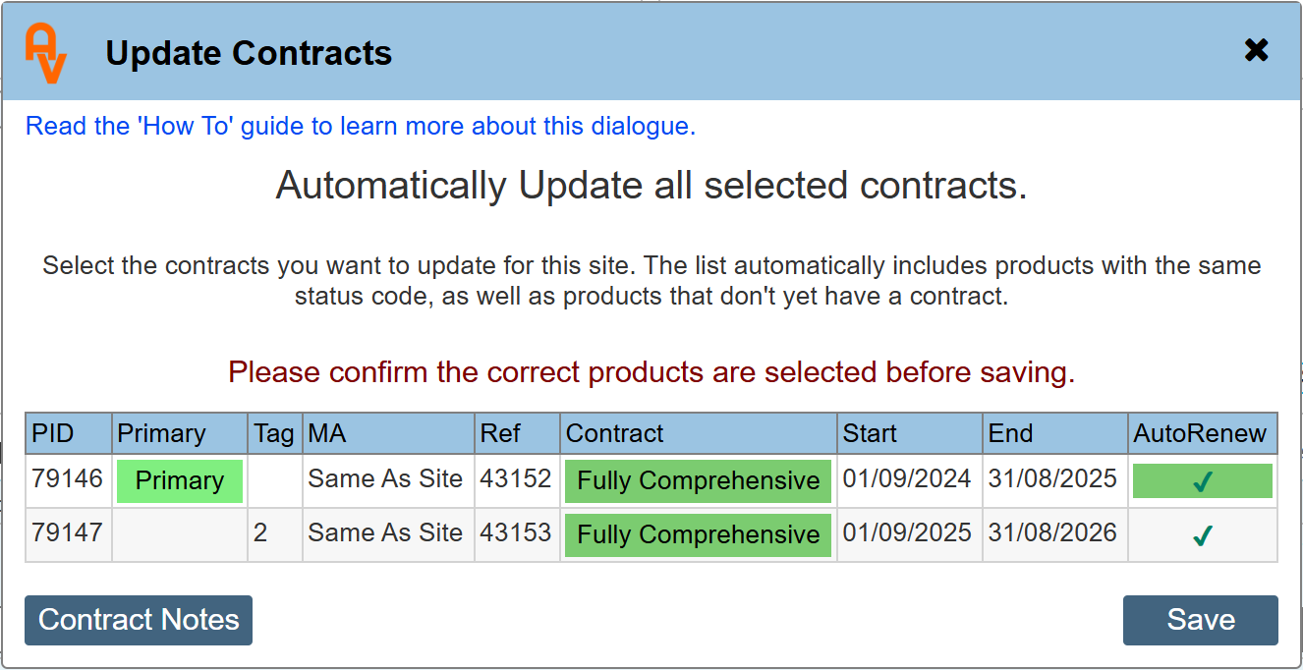Click the Contract column header

click(615, 433)
